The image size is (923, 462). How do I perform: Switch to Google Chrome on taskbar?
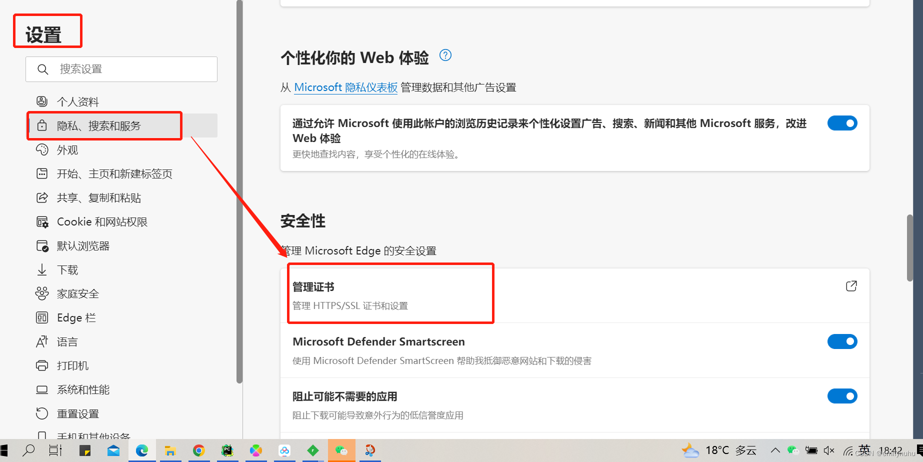(198, 450)
